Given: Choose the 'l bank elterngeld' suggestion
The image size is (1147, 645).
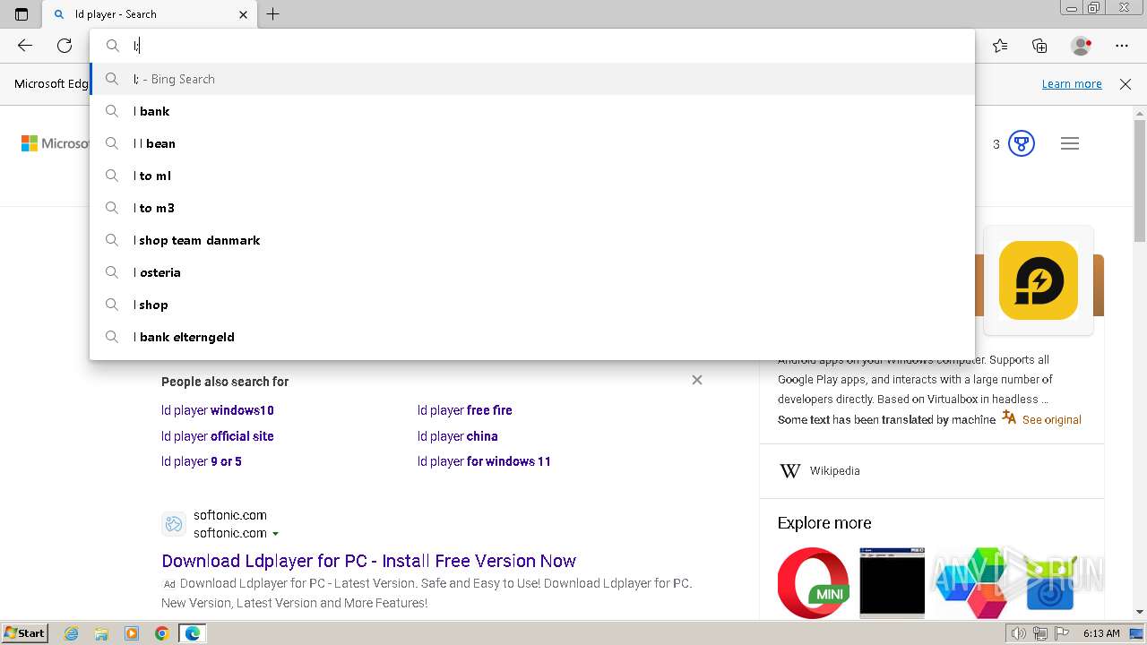Looking at the screenshot, I should tap(532, 337).
